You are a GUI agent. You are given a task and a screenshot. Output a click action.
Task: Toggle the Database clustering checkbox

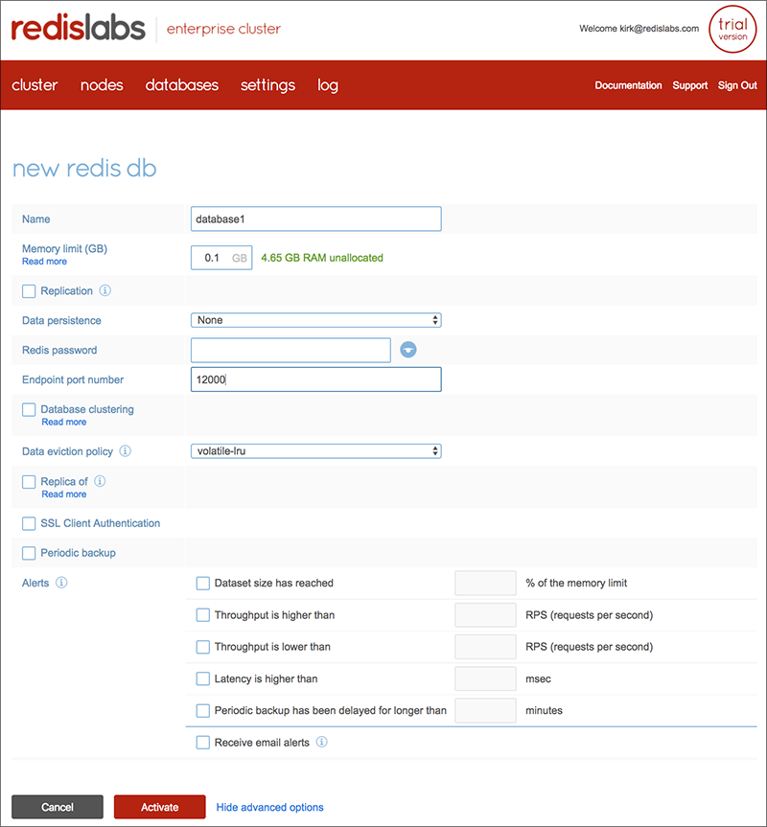pyautogui.click(x=29, y=410)
